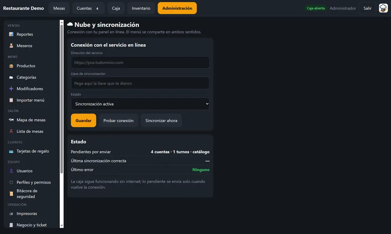Click the Bitácora de seguridad scroll icon
The height and width of the screenshot is (234, 391).
[11, 194]
